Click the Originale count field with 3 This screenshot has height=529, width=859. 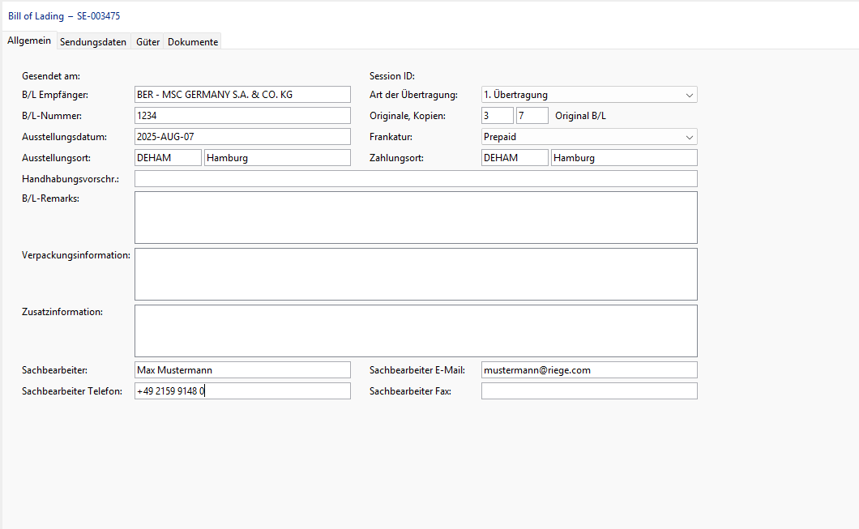pos(498,116)
